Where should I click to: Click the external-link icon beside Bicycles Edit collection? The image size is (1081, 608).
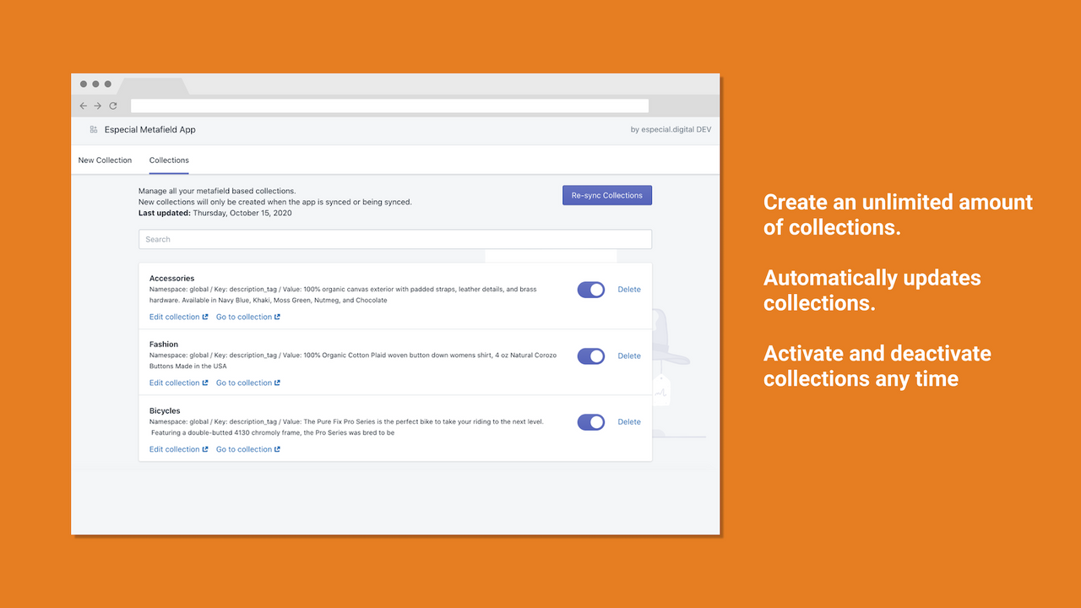tap(205, 448)
